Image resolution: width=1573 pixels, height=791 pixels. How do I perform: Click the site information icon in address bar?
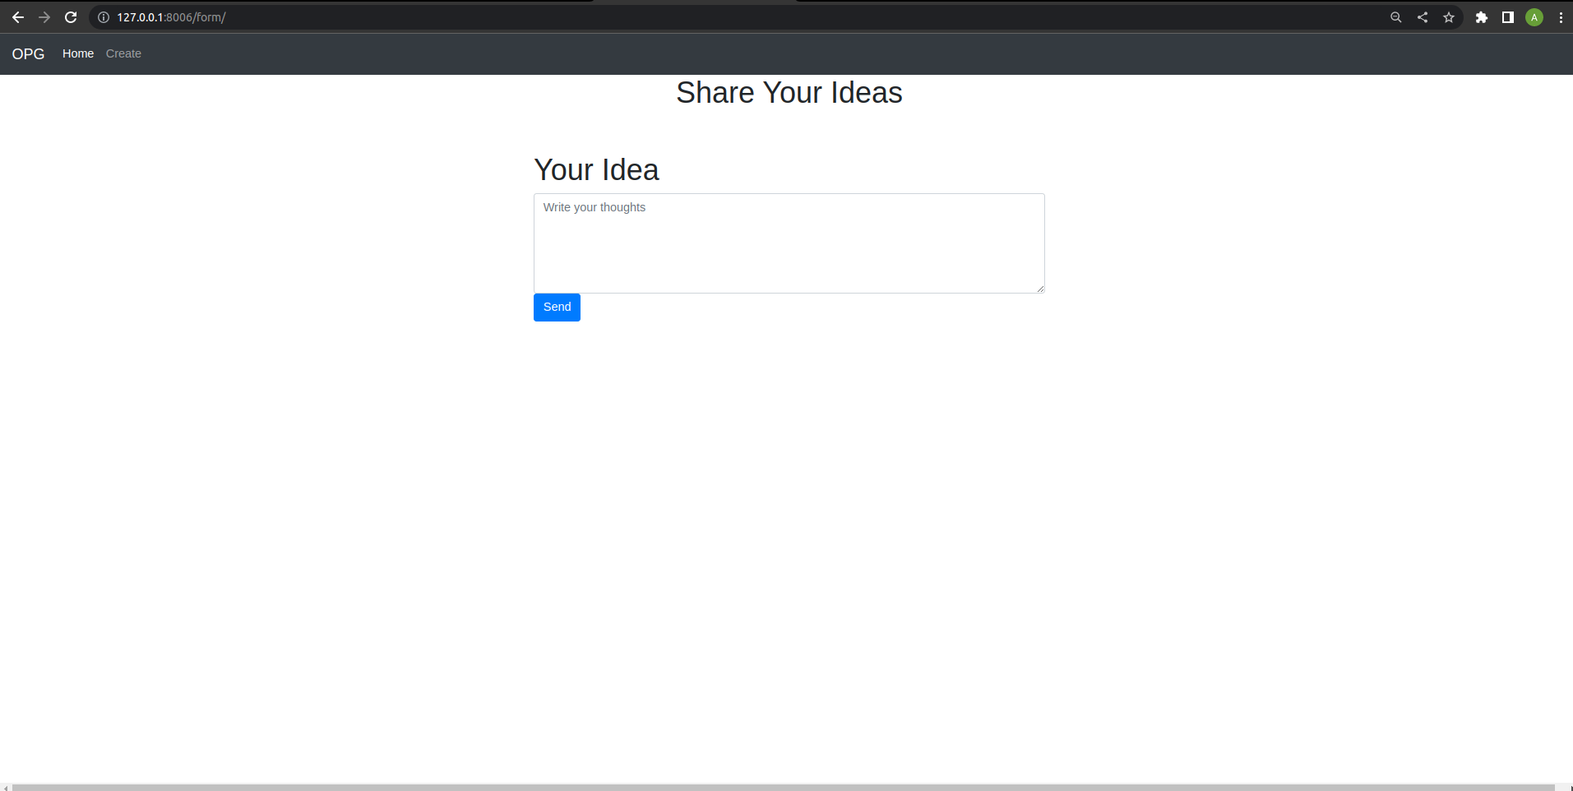tap(103, 16)
